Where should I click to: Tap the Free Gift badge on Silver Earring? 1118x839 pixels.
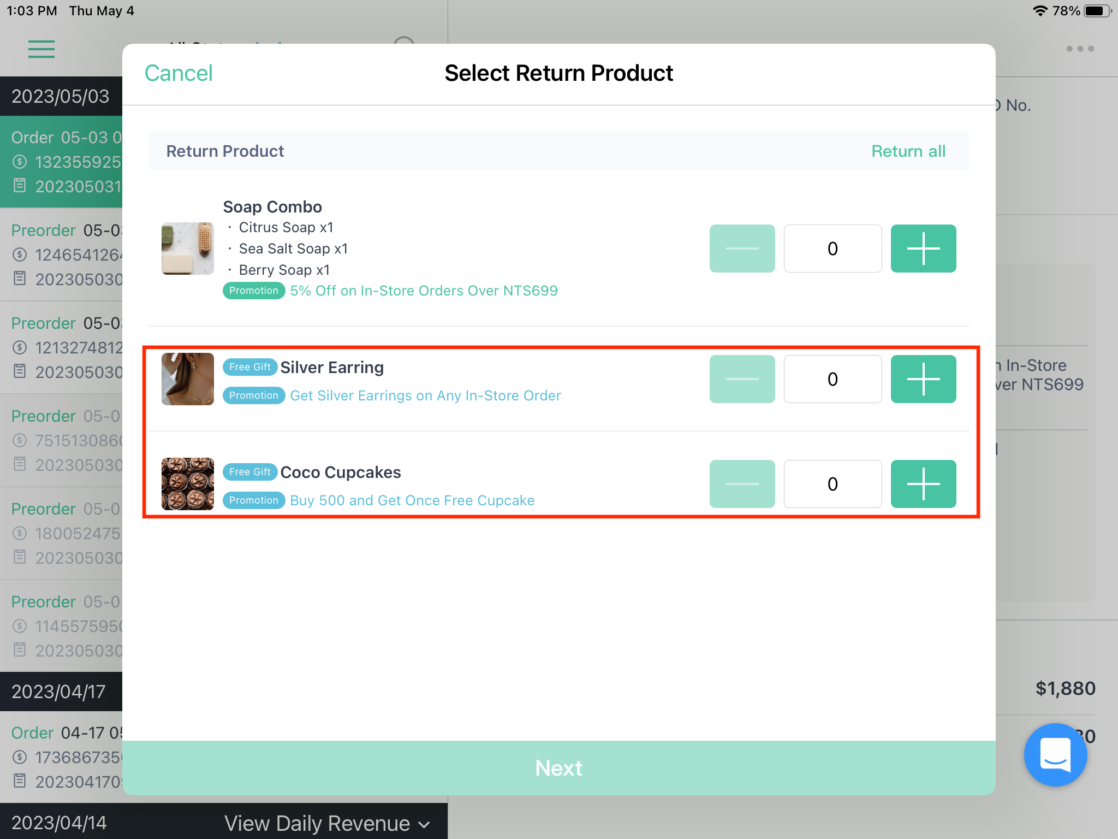(250, 367)
